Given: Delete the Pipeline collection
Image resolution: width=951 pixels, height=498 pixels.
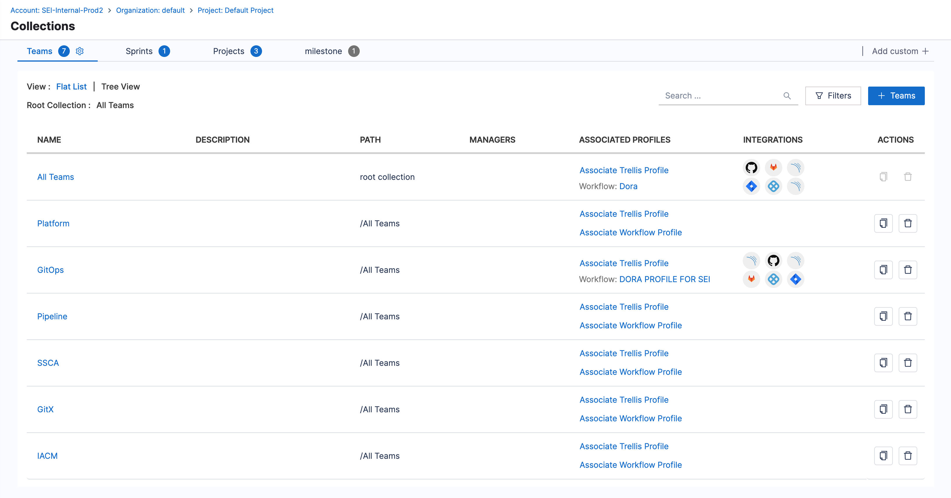Looking at the screenshot, I should [x=907, y=316].
